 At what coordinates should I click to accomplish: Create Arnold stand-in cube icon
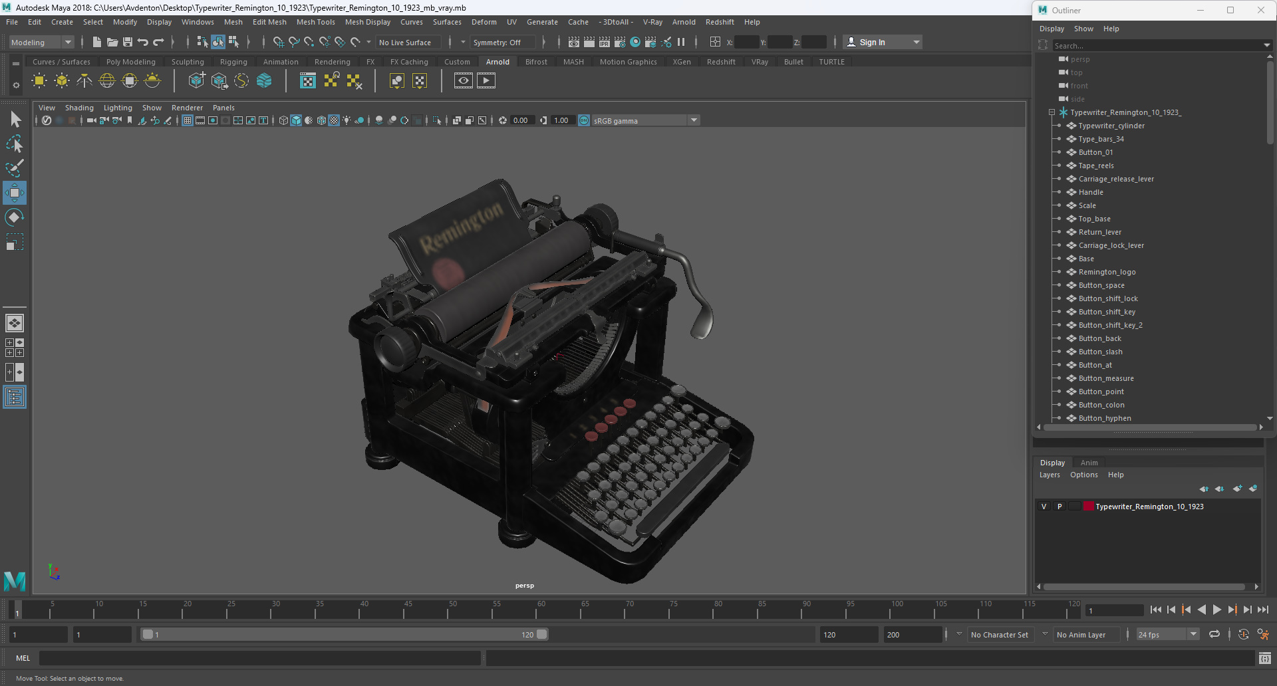197,81
